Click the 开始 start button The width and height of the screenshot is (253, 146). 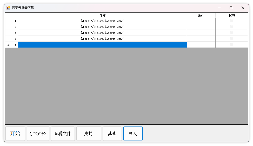click(x=15, y=134)
